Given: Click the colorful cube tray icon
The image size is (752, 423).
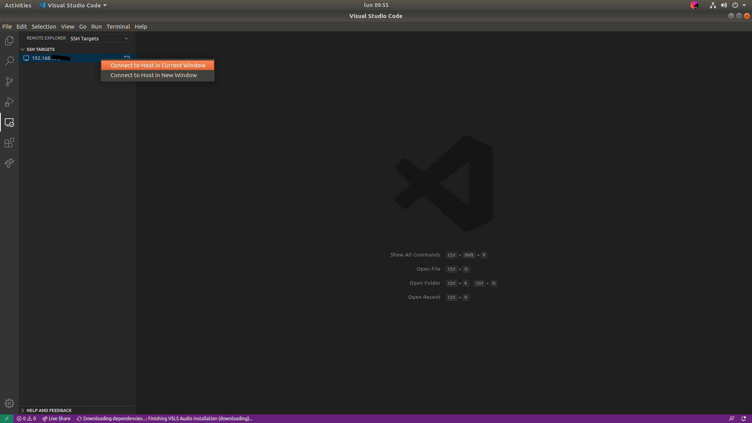Looking at the screenshot, I should coord(694,5).
